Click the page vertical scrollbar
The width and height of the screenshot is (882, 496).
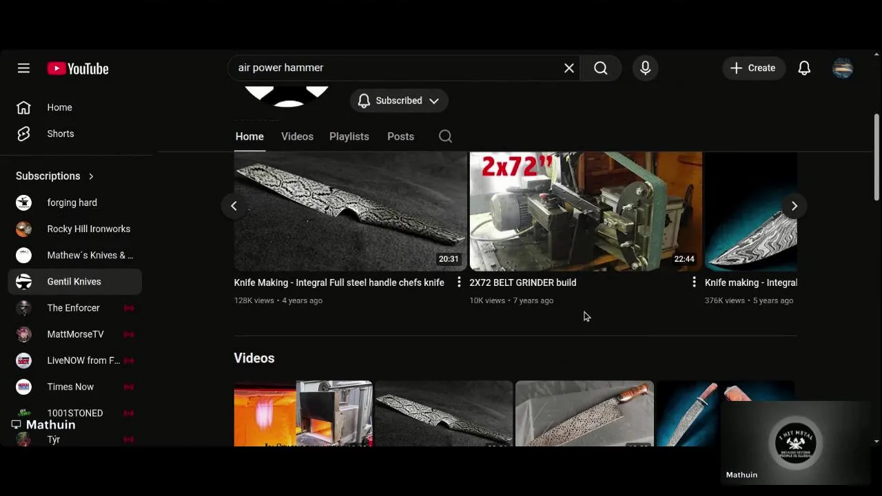(x=876, y=158)
